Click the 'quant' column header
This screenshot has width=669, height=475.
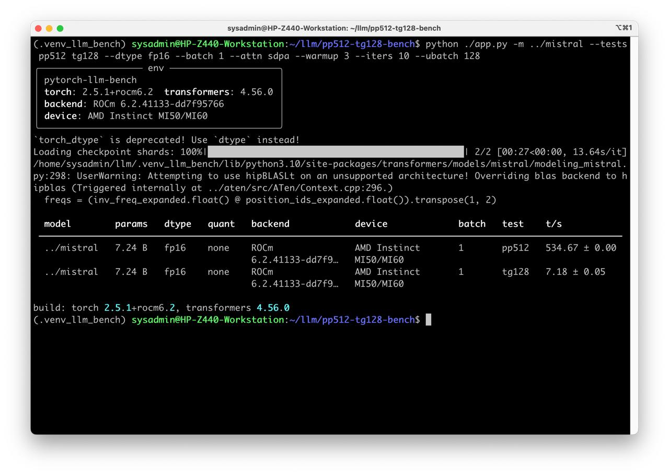[221, 224]
